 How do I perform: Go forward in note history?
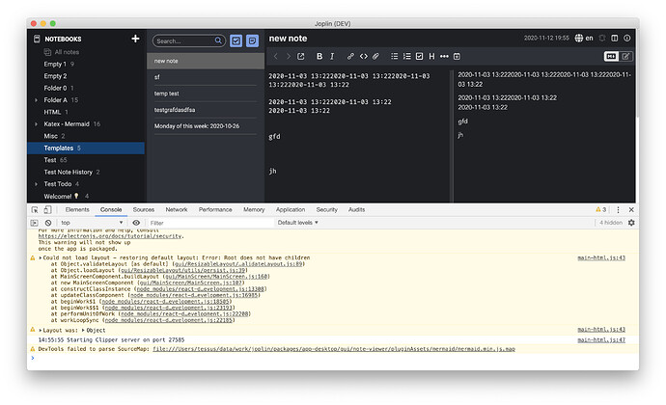point(289,56)
